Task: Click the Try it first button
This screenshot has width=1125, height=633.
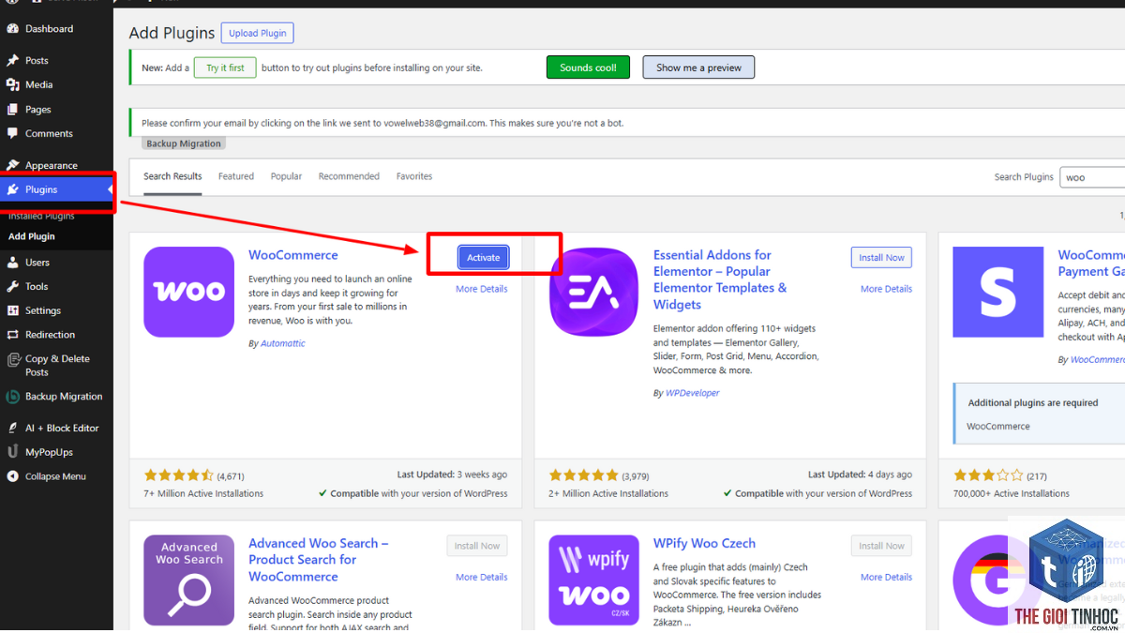Action: [x=225, y=68]
